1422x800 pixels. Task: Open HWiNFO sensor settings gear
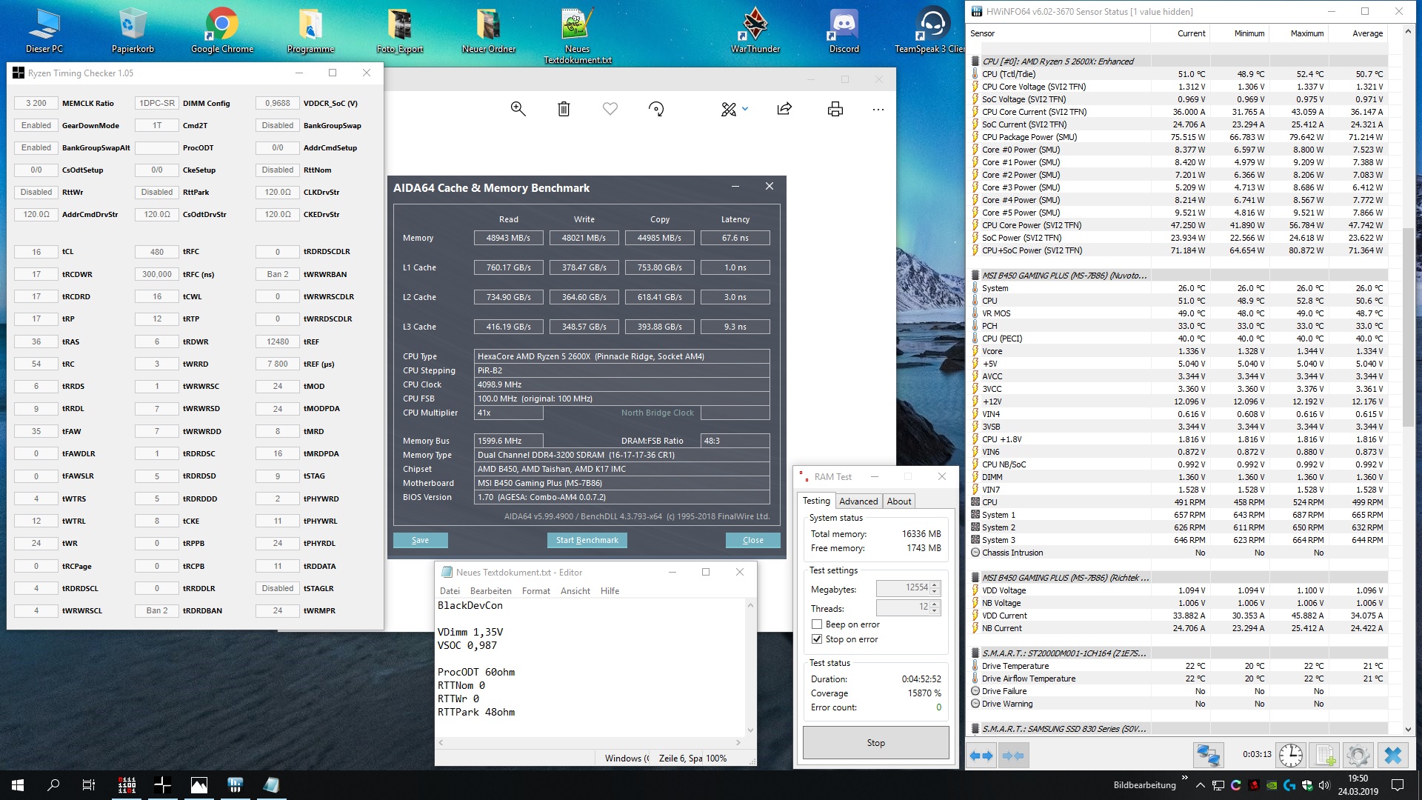coord(1358,756)
